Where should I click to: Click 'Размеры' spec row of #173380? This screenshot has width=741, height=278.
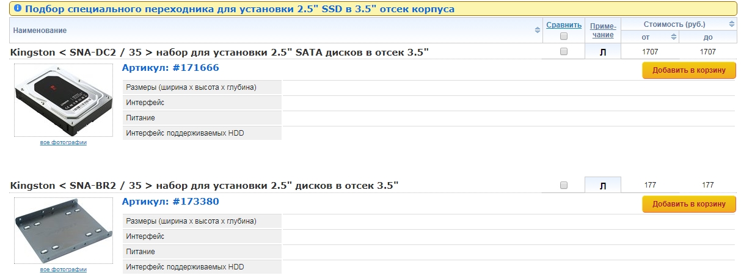click(x=429, y=221)
